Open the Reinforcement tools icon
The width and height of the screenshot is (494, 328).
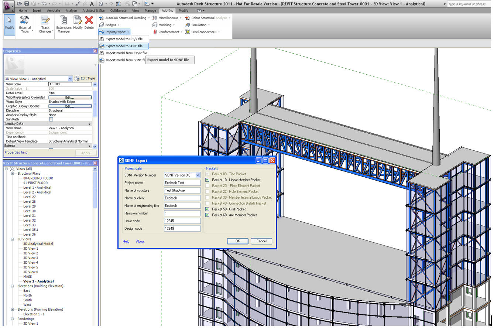155,32
